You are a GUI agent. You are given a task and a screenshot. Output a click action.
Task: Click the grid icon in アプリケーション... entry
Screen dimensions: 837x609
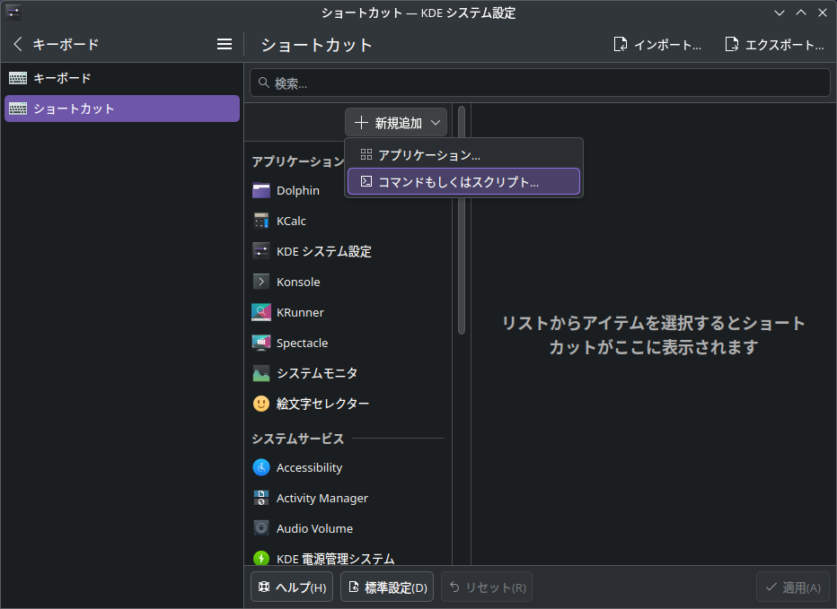pos(366,154)
